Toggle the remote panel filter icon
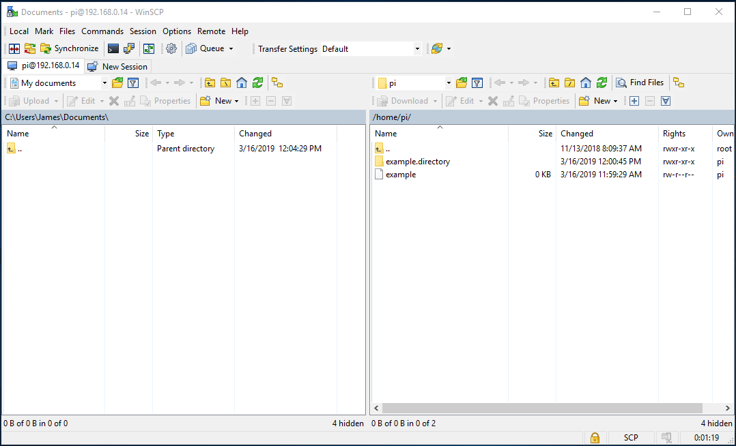Image resolution: width=736 pixels, height=446 pixels. pos(477,83)
